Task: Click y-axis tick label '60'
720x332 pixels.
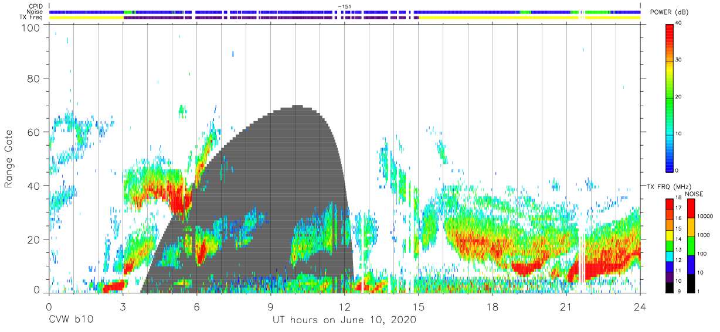Action: (x=33, y=132)
